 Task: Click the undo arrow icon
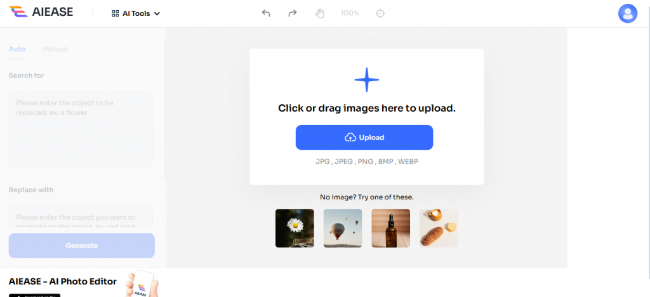266,13
